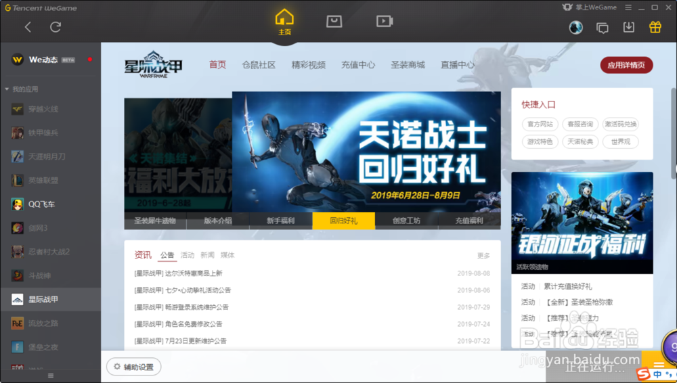Select the 圣装犀牛遗物 banner tab
Viewport: 677px width, 383px height.
(155, 221)
